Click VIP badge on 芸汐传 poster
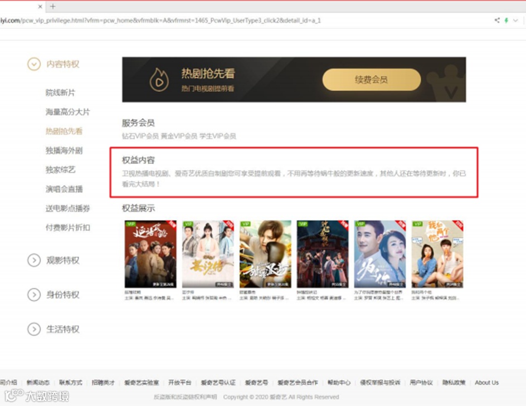This screenshot has width=526, height=406. [x=188, y=224]
